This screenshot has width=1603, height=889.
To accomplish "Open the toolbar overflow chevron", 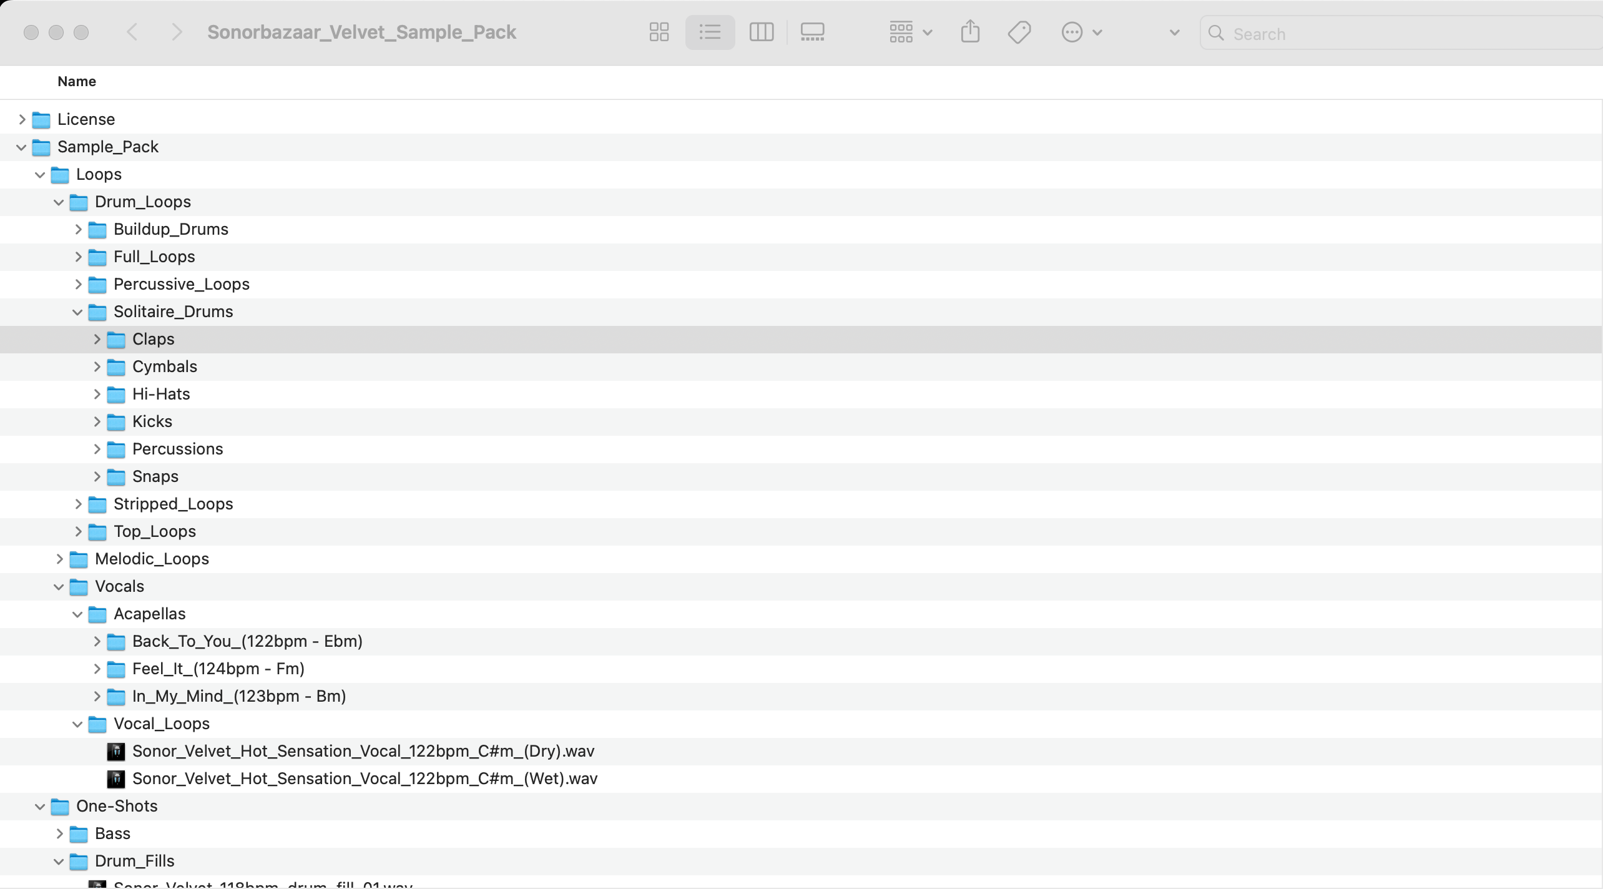I will click(x=1174, y=32).
